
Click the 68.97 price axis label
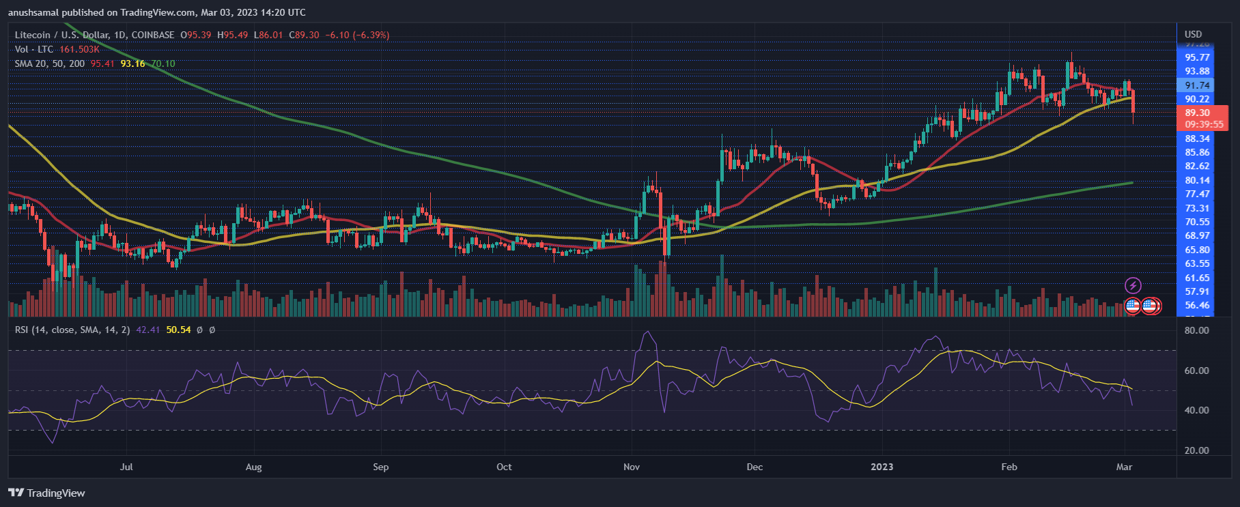1197,235
